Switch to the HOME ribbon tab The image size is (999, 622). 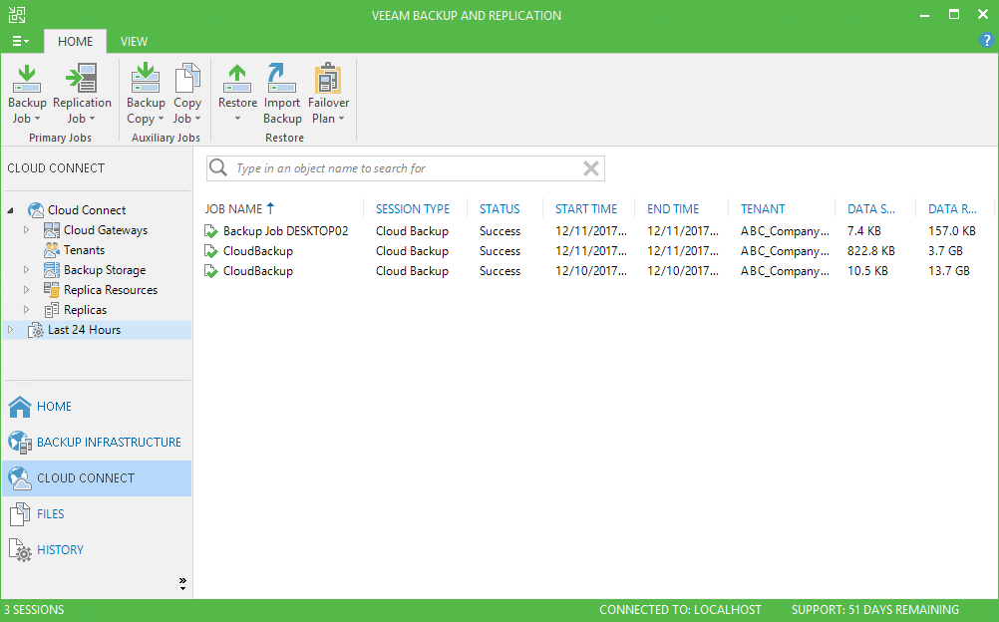pyautogui.click(x=75, y=42)
